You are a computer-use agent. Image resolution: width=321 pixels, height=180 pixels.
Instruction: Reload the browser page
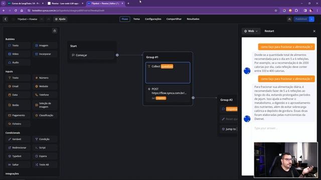pos(16,10)
